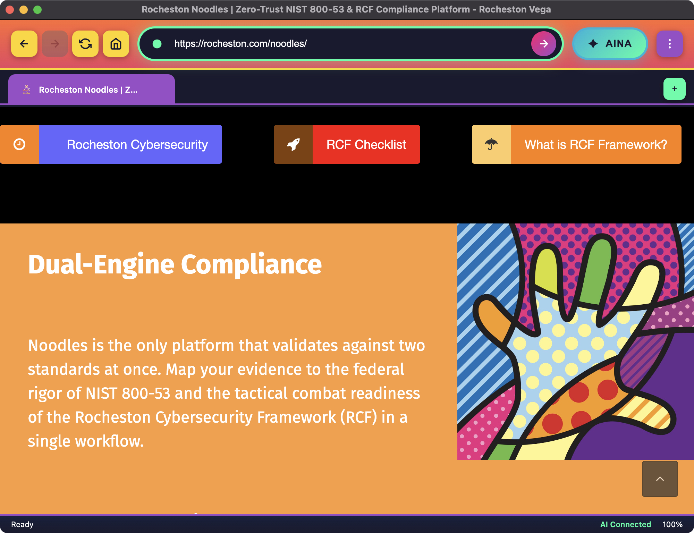Select the Rocheston Noodles tab
This screenshot has height=533, width=694.
(x=92, y=90)
